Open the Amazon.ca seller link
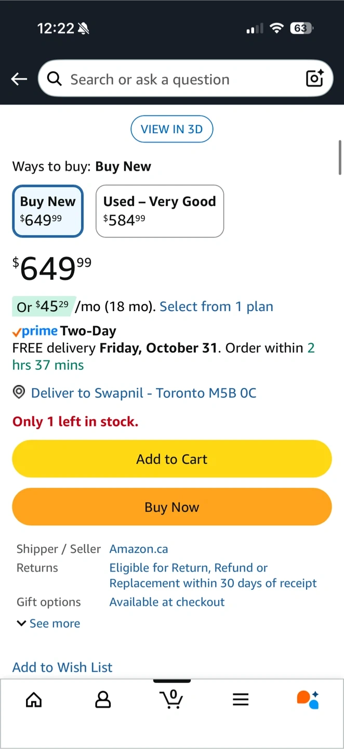344x749 pixels. (139, 549)
